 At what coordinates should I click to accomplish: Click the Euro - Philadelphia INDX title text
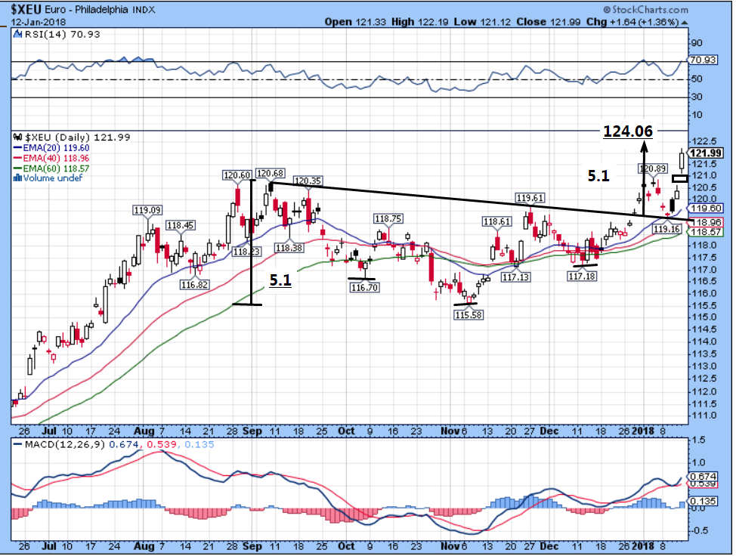(x=100, y=9)
